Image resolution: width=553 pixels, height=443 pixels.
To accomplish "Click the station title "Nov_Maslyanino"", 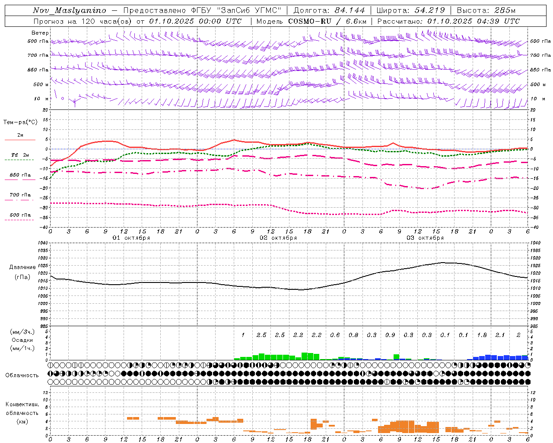I will tap(70, 10).
